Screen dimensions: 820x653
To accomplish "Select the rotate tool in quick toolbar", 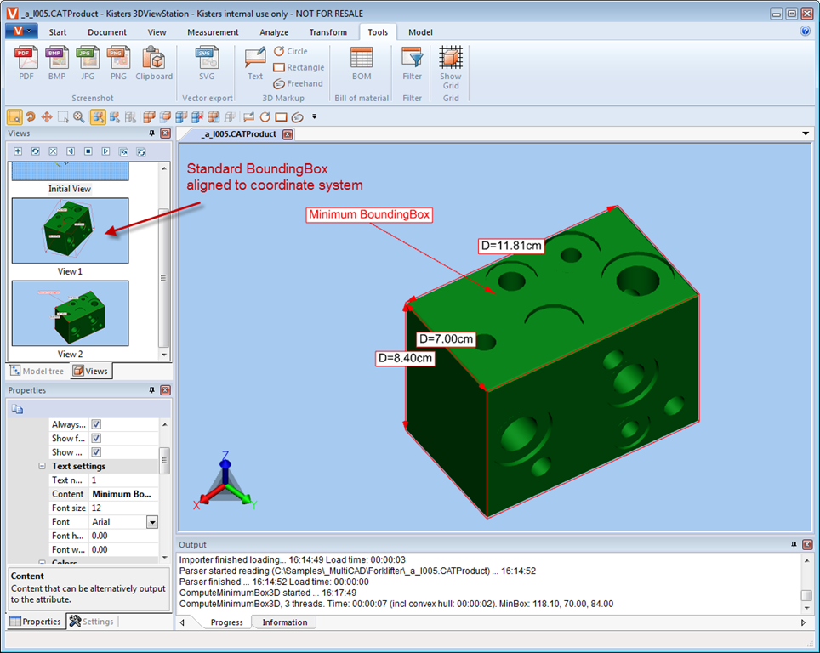I will coord(31,117).
